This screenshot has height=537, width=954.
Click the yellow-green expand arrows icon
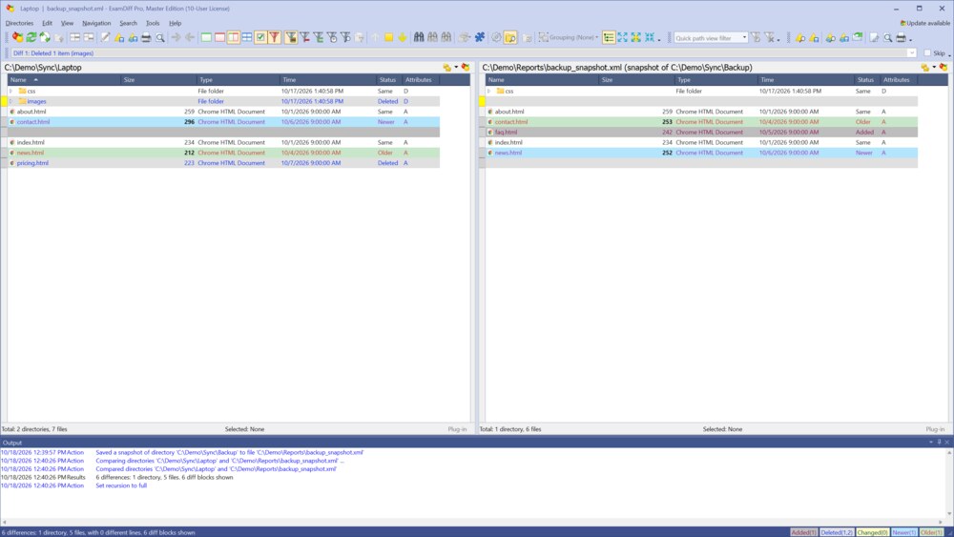(x=635, y=38)
